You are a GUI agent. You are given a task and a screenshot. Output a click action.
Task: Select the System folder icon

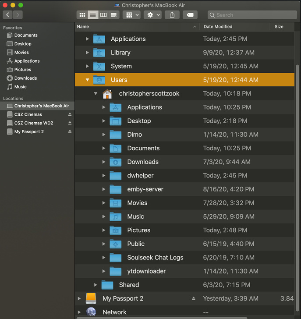[x=99, y=66]
